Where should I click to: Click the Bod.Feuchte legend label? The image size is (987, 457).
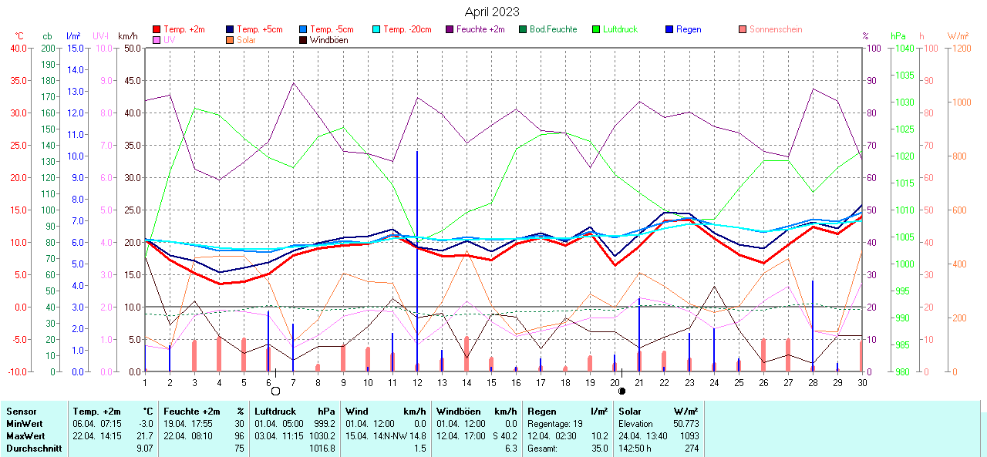554,29
